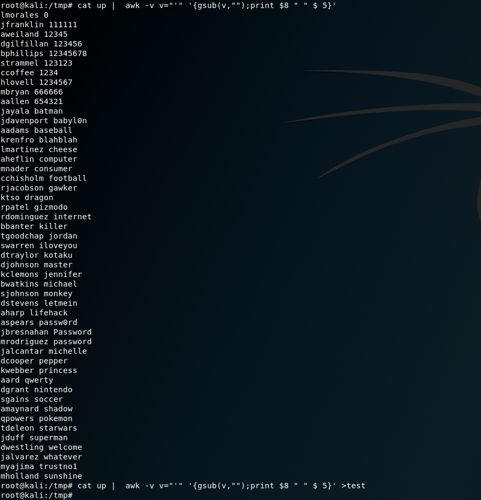The image size is (481, 500).
Task: Click on "dgilfillan 123456"
Action: click(x=42, y=44)
